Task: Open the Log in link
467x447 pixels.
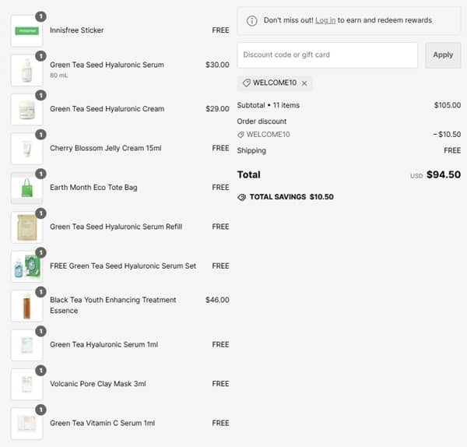Action: click(325, 20)
